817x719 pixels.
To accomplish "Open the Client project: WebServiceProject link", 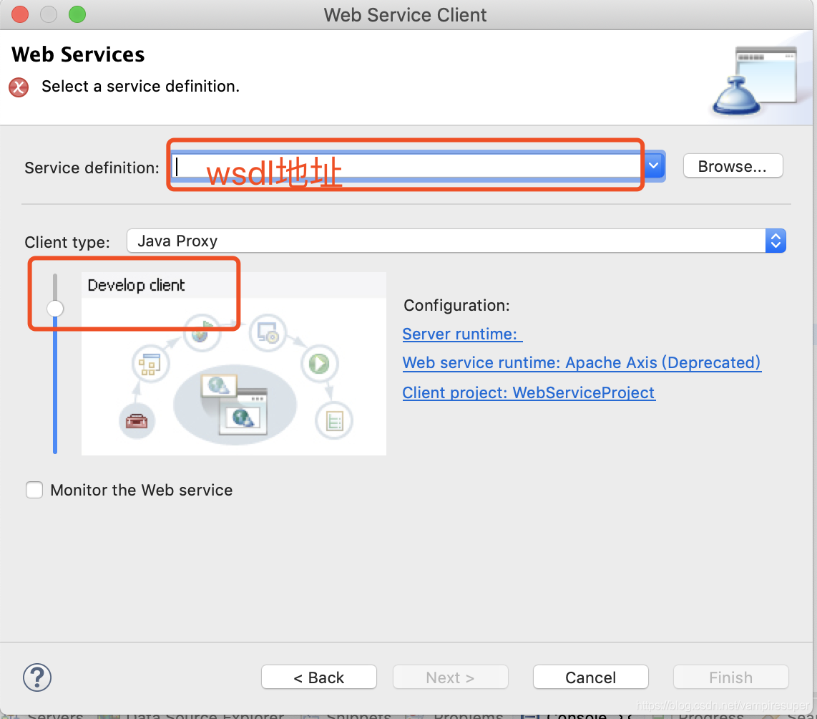I will pos(528,392).
